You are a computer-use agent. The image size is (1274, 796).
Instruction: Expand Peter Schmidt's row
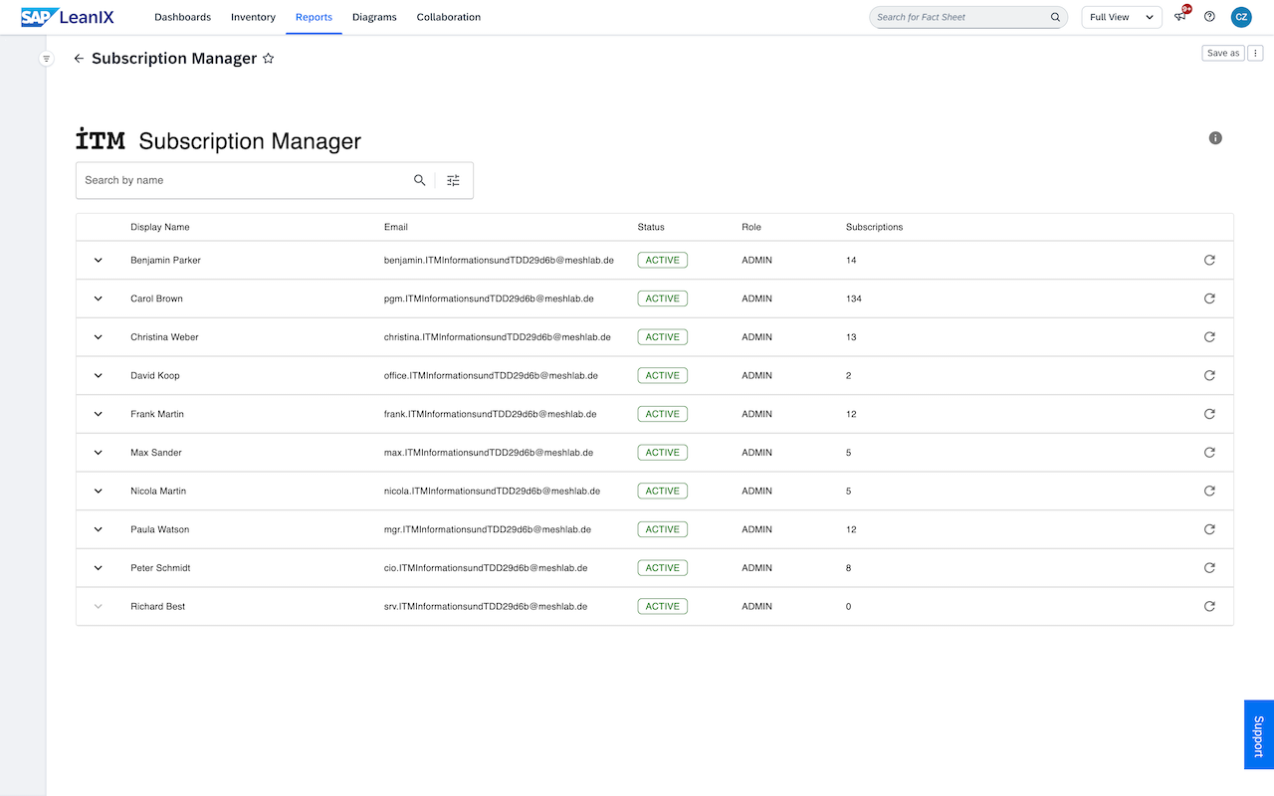tap(99, 568)
